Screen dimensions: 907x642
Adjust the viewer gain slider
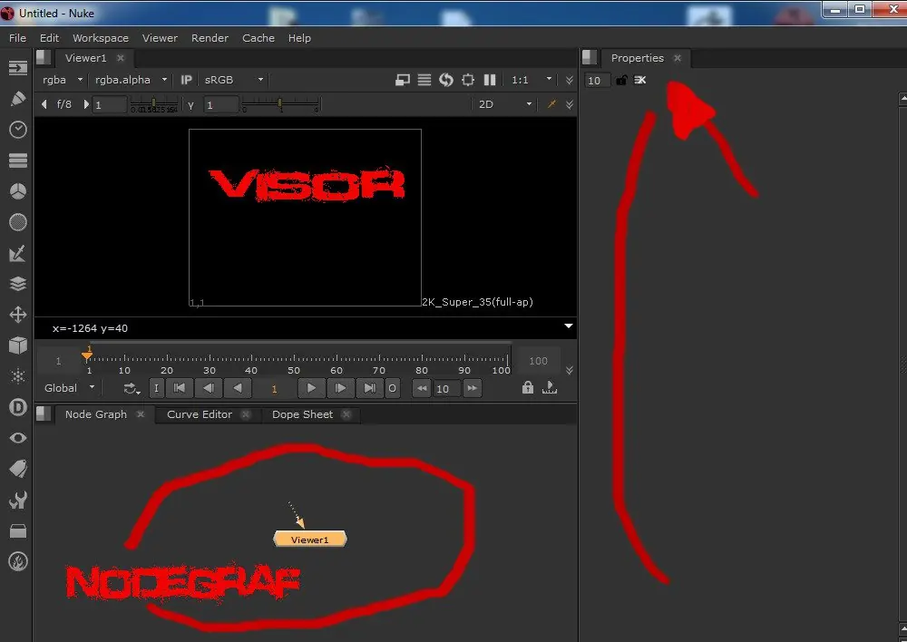[x=154, y=104]
